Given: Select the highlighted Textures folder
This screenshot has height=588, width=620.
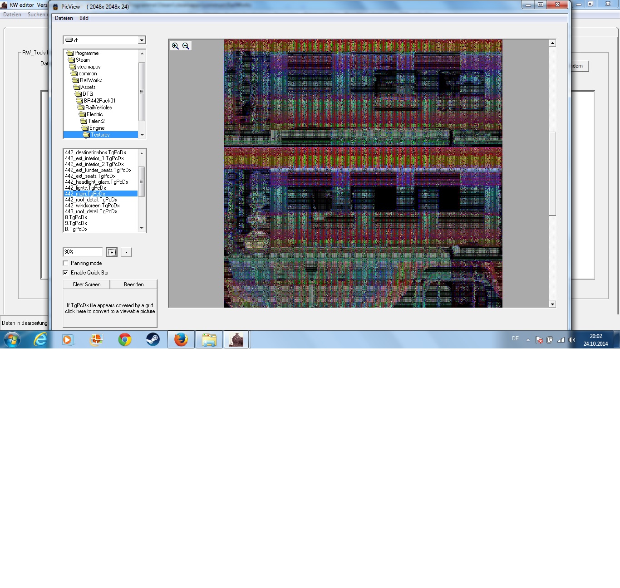Looking at the screenshot, I should (100, 135).
